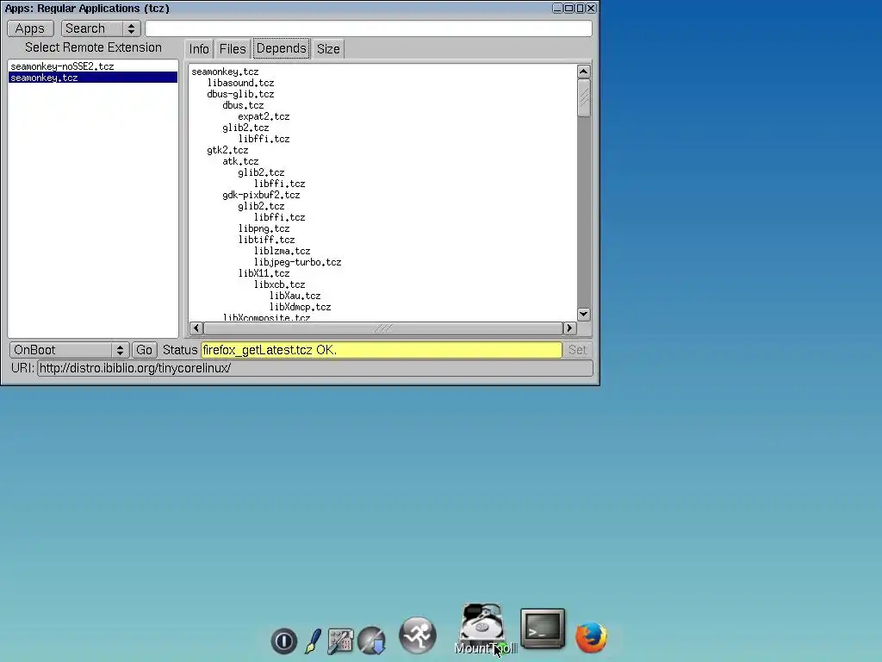This screenshot has height=662, width=882.
Task: Open MountTool hard drive icon
Action: tap(482, 624)
